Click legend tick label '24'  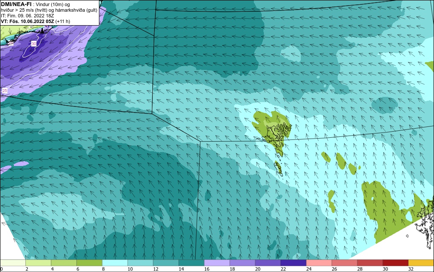coord(309,269)
